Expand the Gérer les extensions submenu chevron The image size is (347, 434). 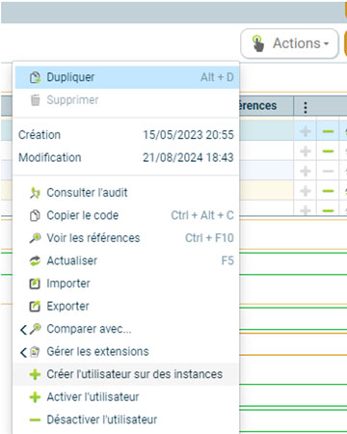coord(23,352)
